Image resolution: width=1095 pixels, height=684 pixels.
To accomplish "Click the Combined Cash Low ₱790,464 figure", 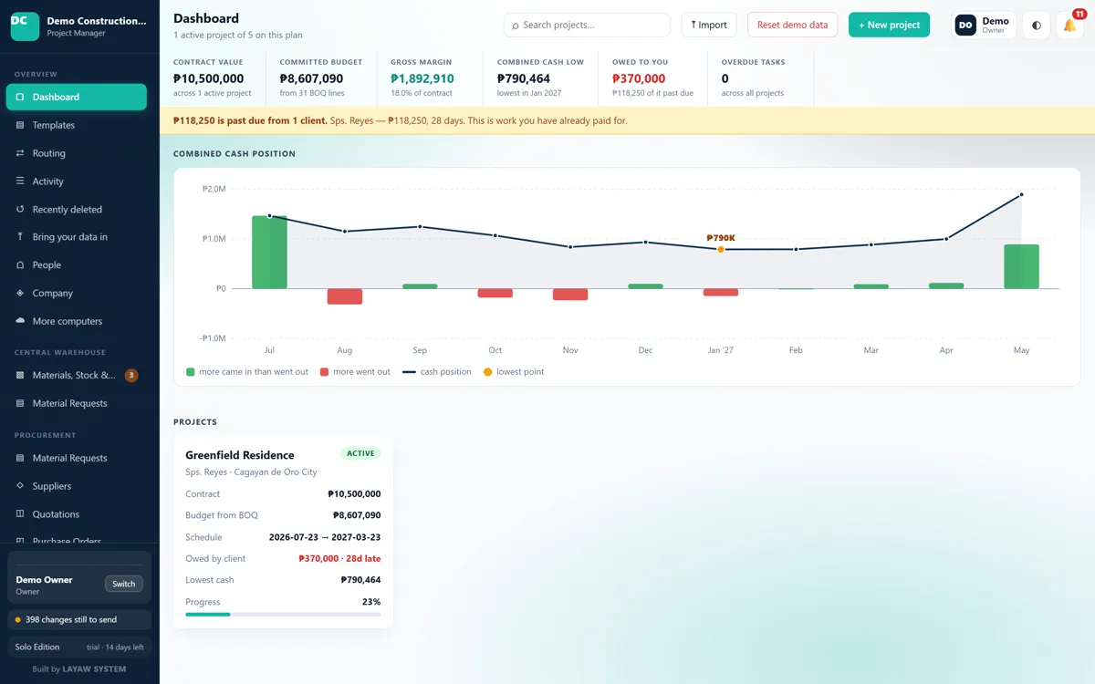I will coord(524,78).
